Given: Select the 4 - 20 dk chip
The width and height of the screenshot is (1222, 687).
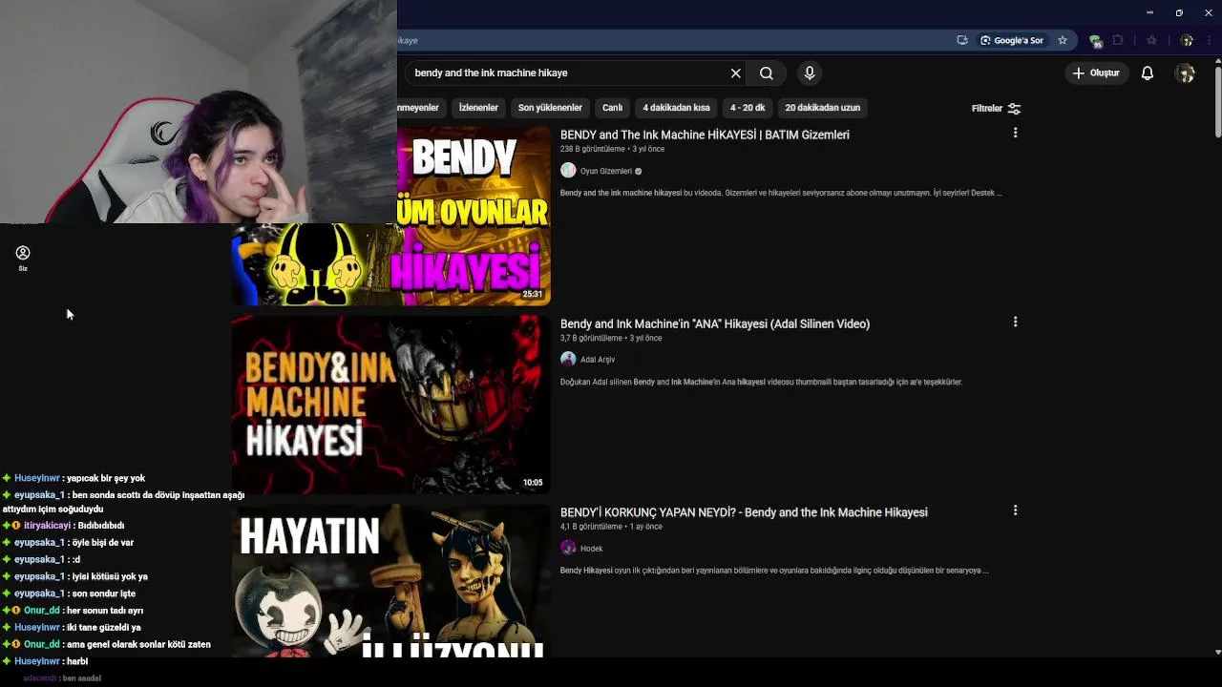Looking at the screenshot, I should pyautogui.click(x=748, y=108).
